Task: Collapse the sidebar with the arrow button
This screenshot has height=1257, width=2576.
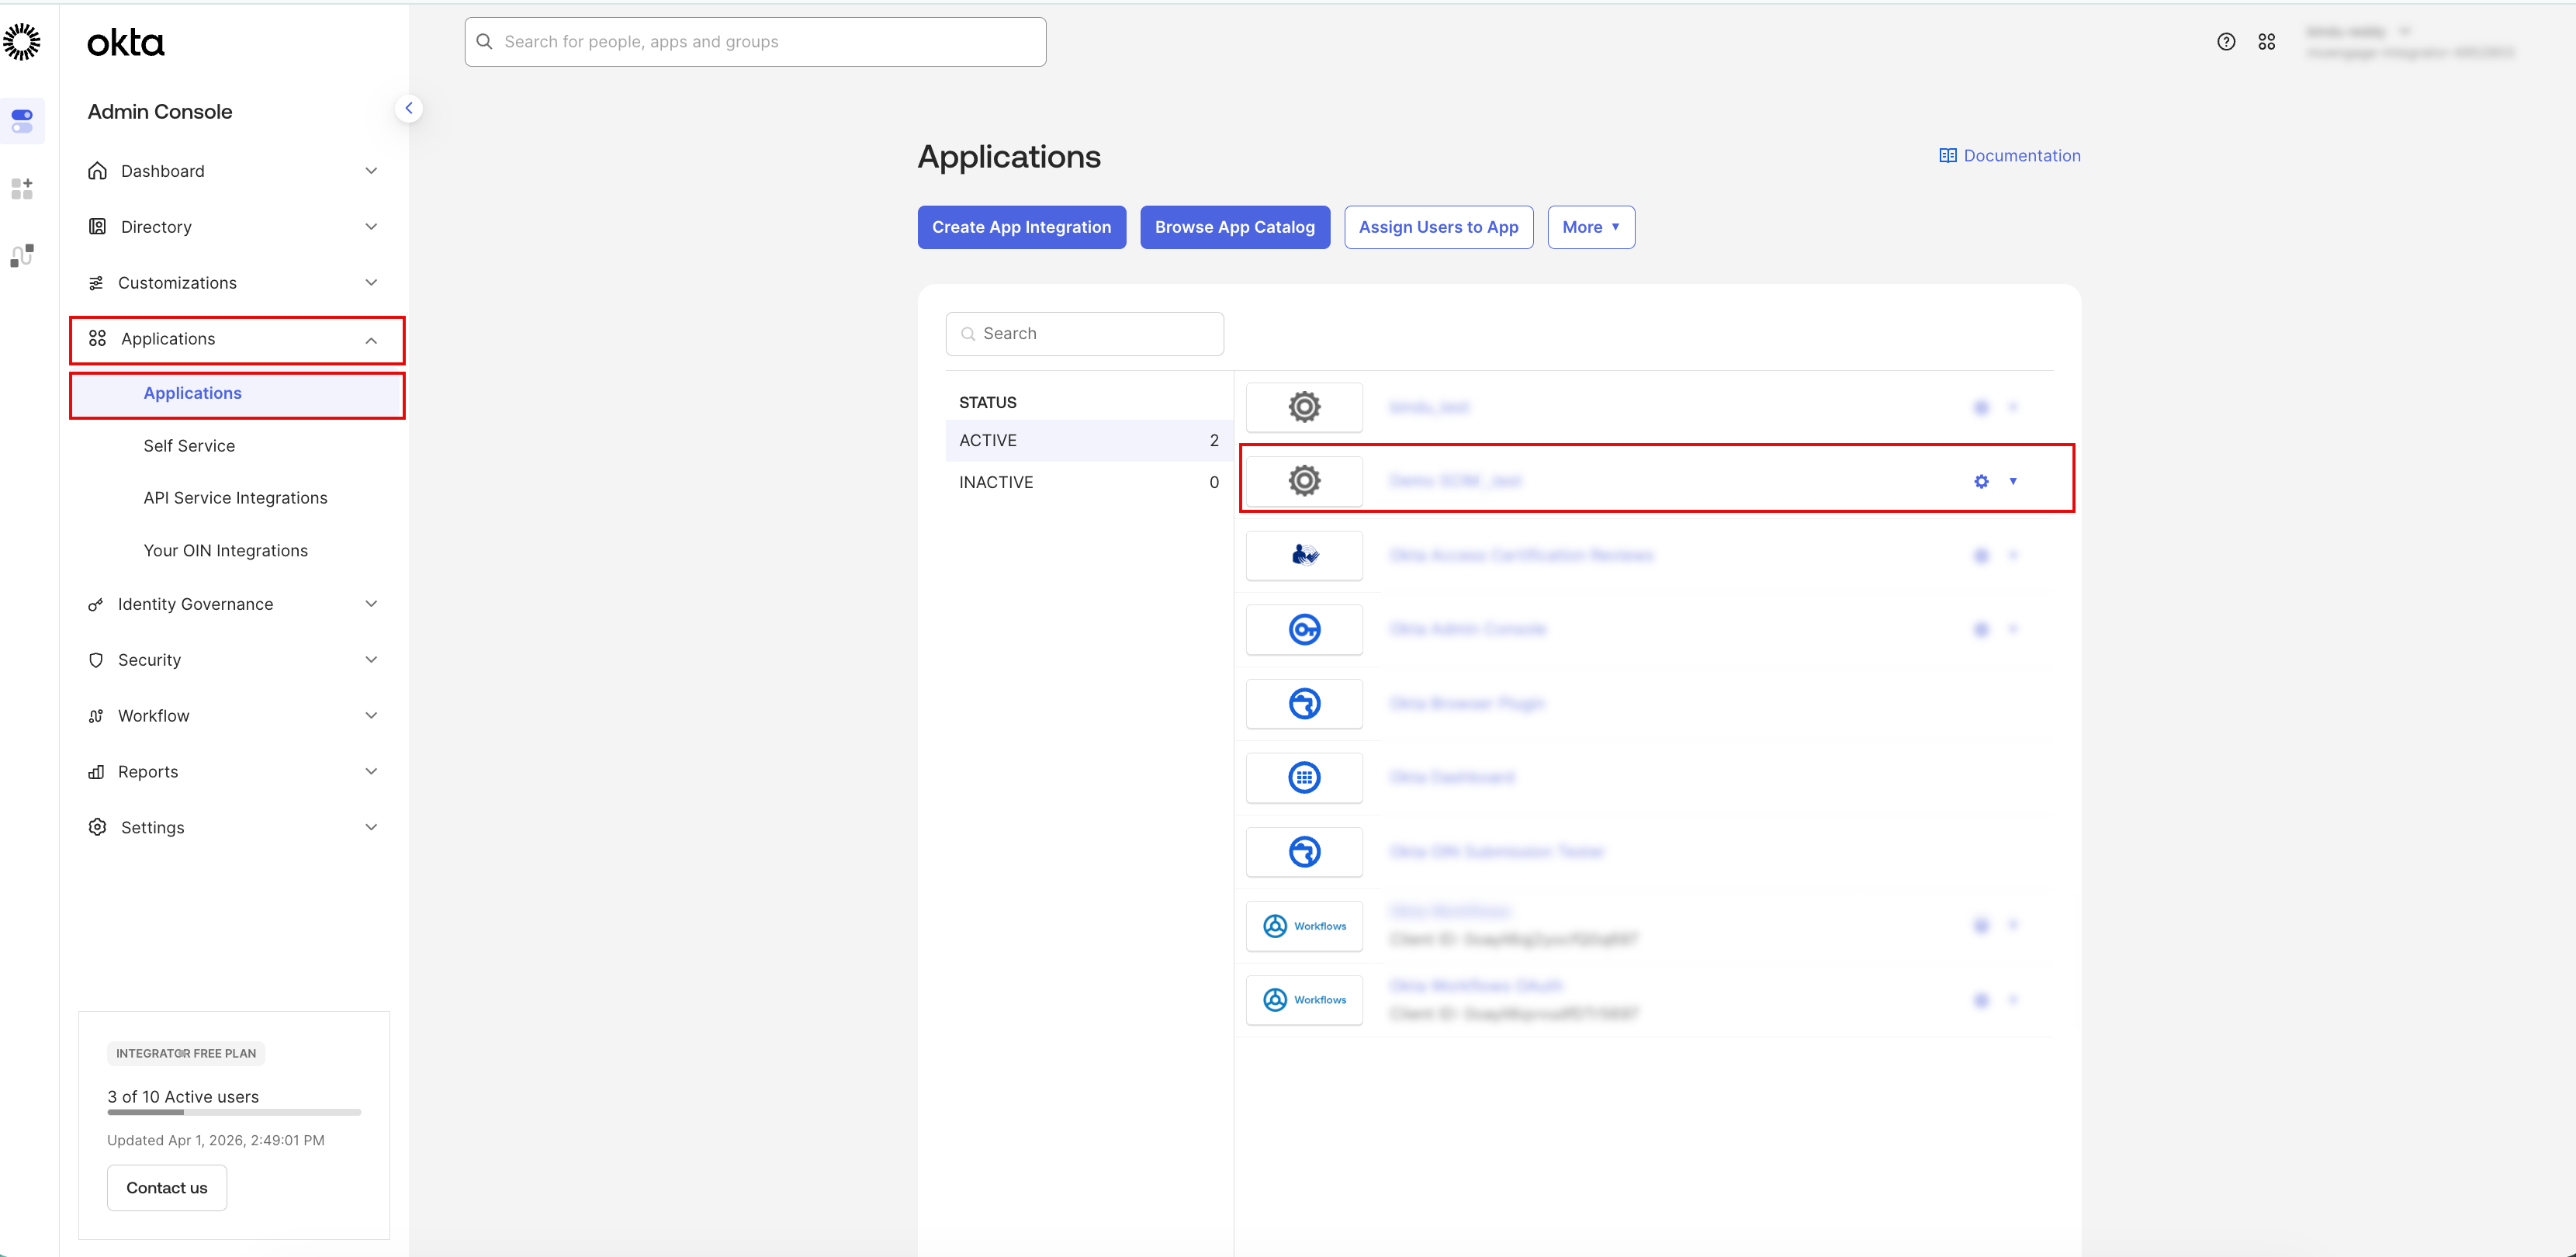Action: (x=408, y=108)
